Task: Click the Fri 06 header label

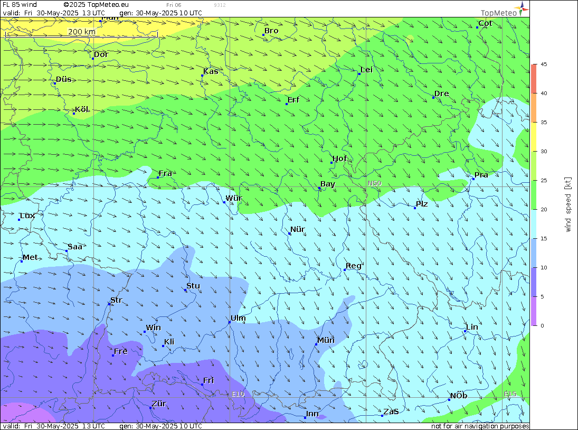Action: [x=174, y=5]
